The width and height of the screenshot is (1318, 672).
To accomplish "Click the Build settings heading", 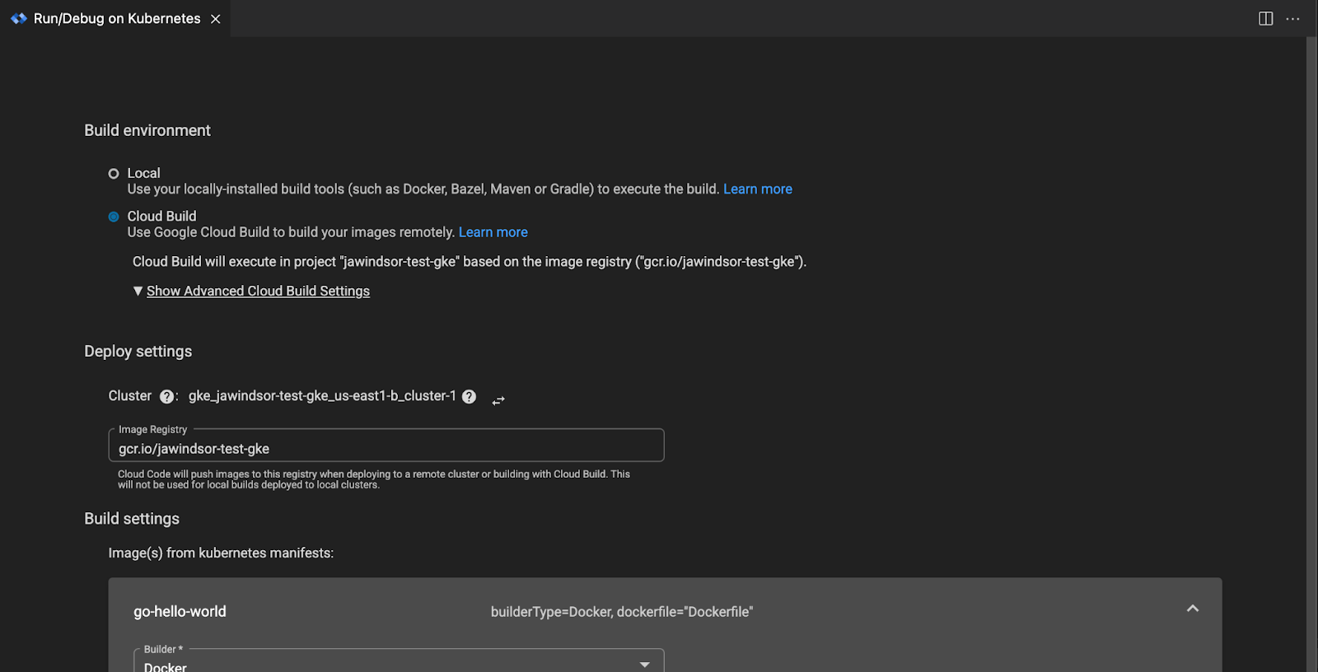I will click(132, 519).
